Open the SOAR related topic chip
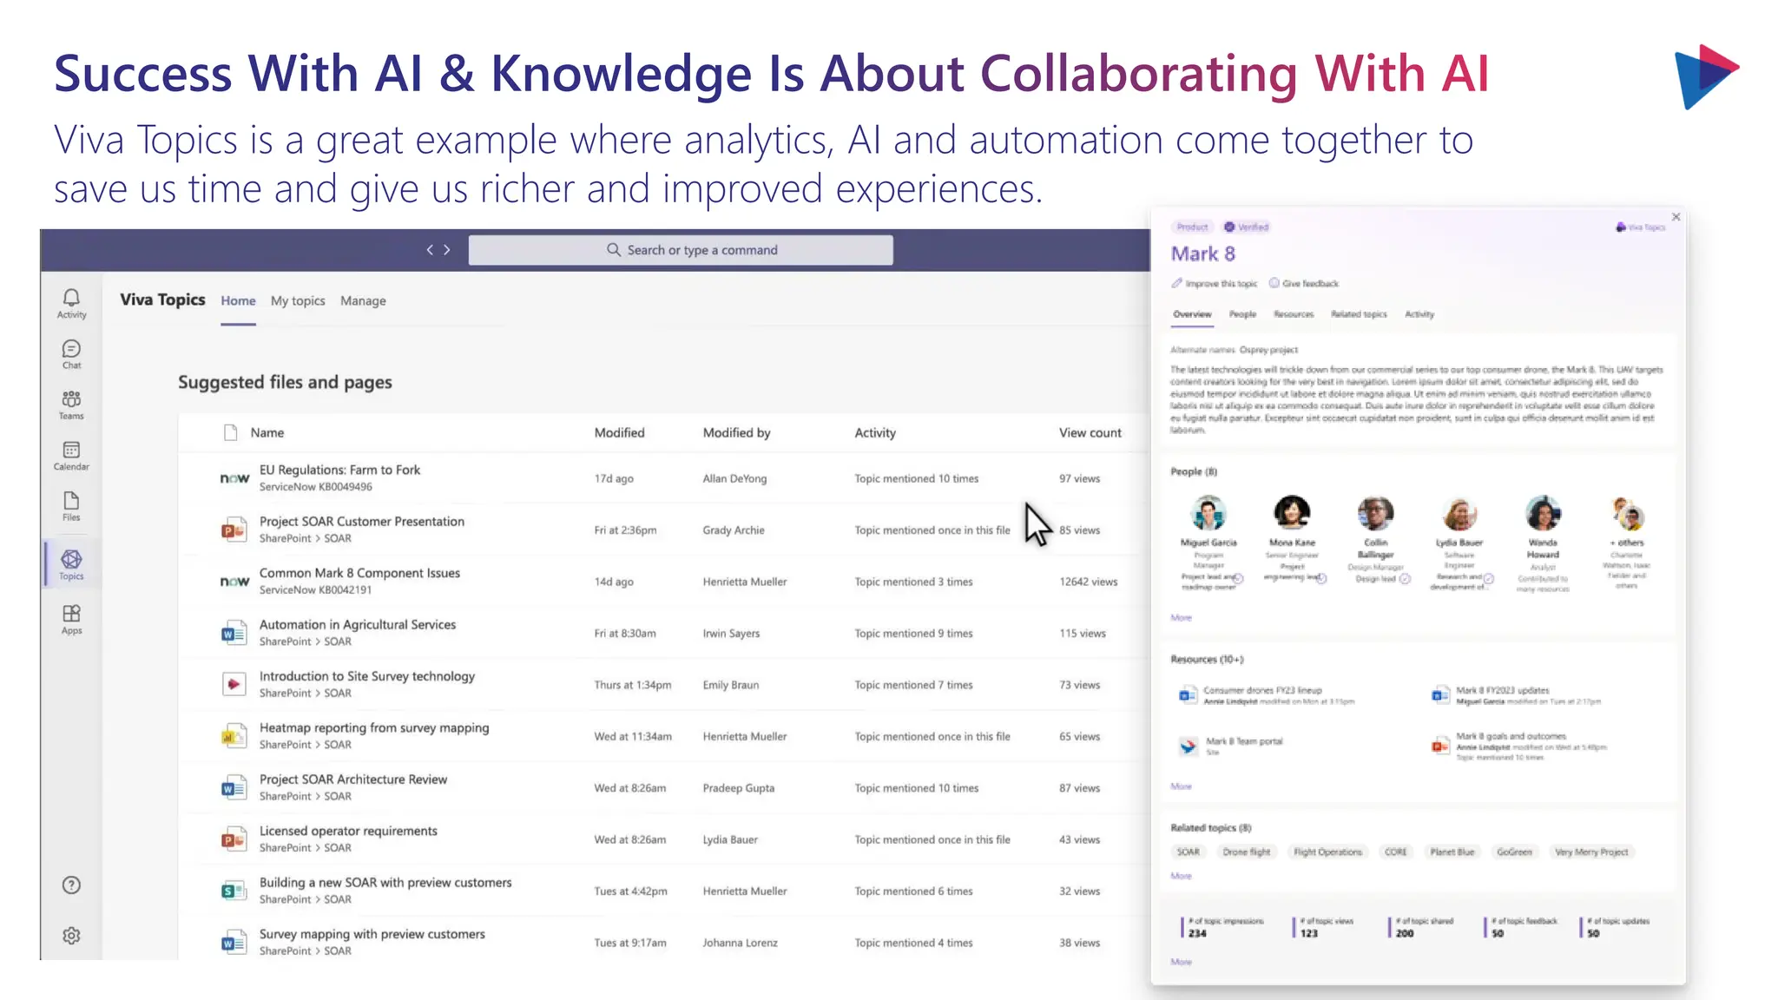This screenshot has height=1000, width=1778. coord(1188,852)
